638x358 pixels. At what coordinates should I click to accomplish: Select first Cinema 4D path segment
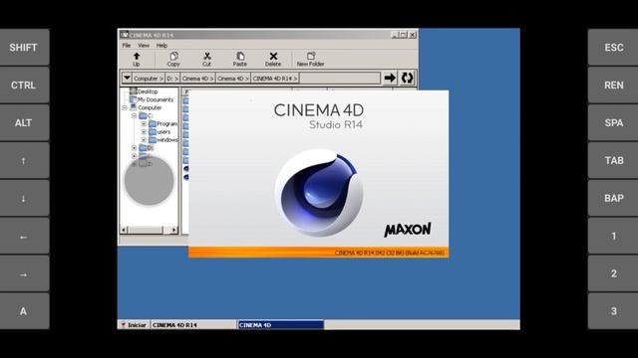[x=197, y=79]
